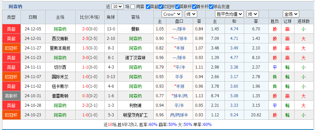Open the 普雷斯顿 team link
315x130 pixels.
pos(60,96)
